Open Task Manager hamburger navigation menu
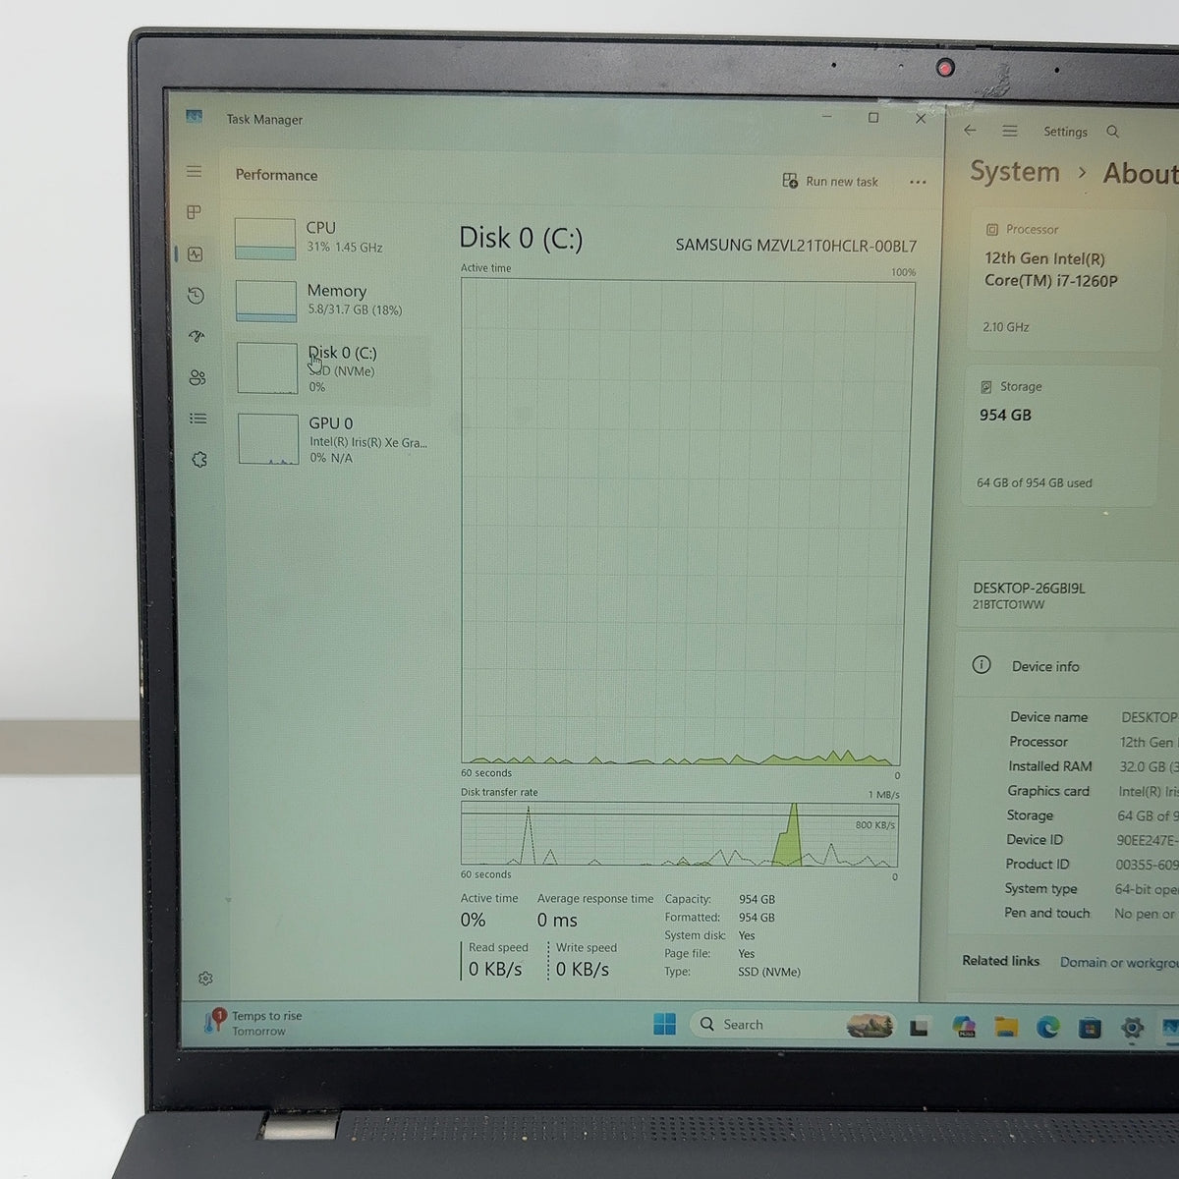 [195, 171]
